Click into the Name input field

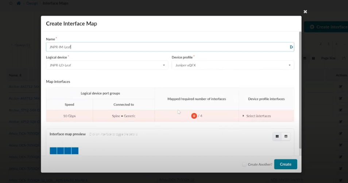168,47
